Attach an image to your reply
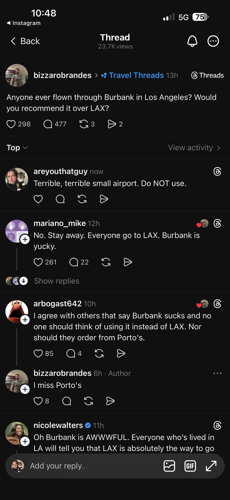This screenshot has height=500, width=230. pos(169,466)
